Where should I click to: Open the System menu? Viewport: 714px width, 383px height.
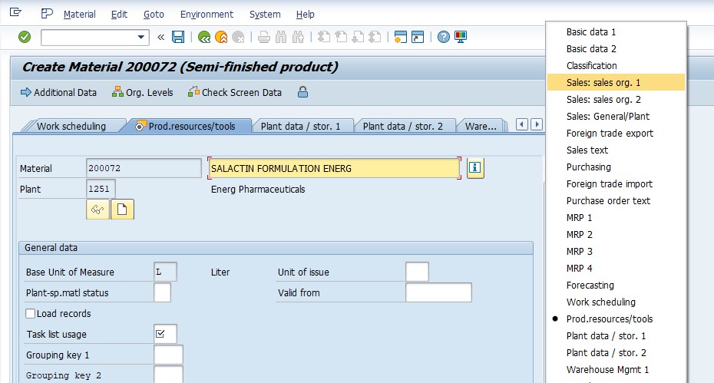(265, 15)
